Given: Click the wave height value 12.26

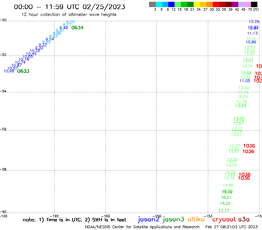Looking at the screenshot, I should click(x=251, y=39).
